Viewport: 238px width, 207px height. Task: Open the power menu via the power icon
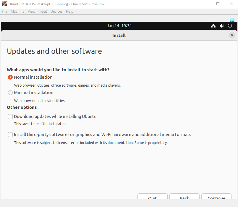pyautogui.click(x=230, y=26)
